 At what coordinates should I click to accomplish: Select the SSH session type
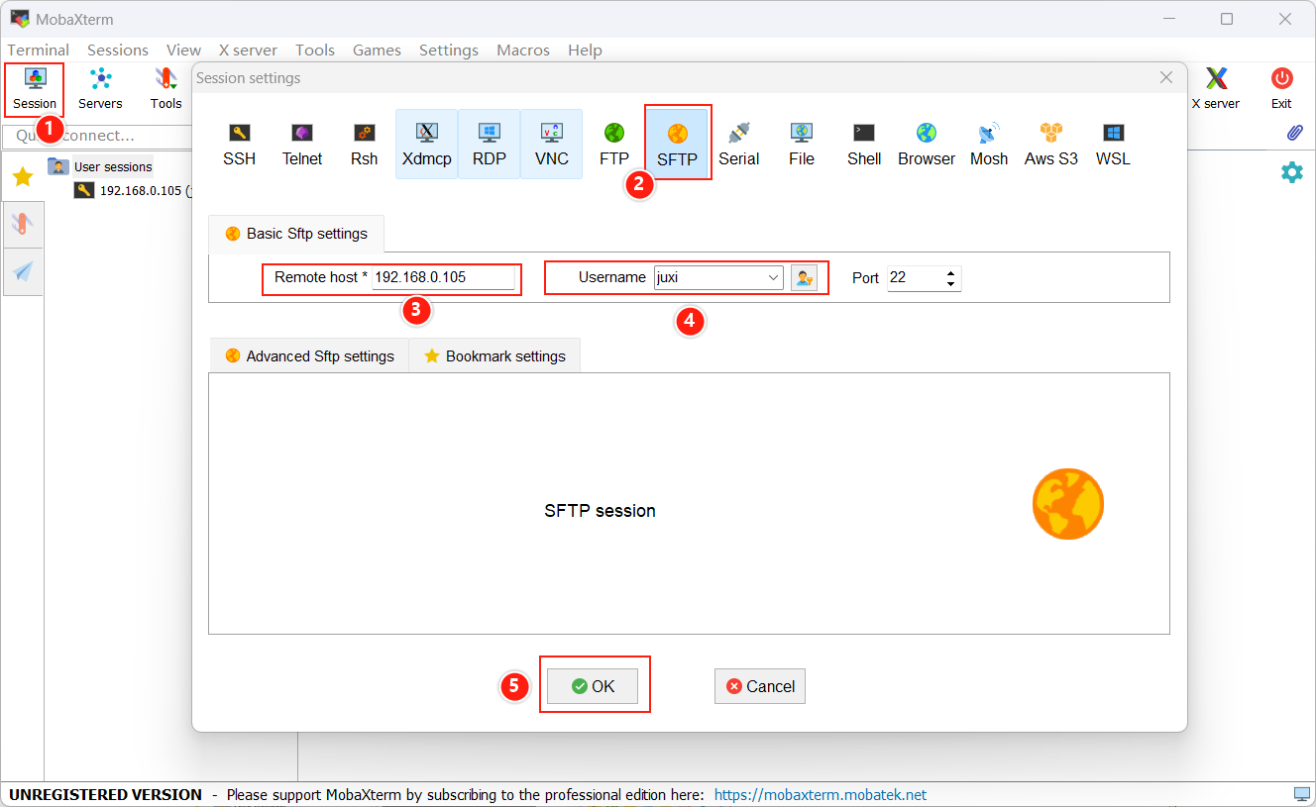click(x=239, y=145)
